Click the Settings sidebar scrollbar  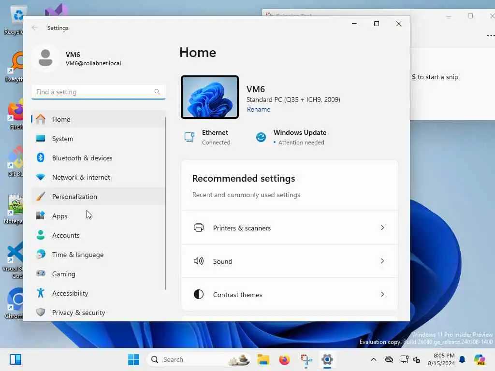[166, 203]
